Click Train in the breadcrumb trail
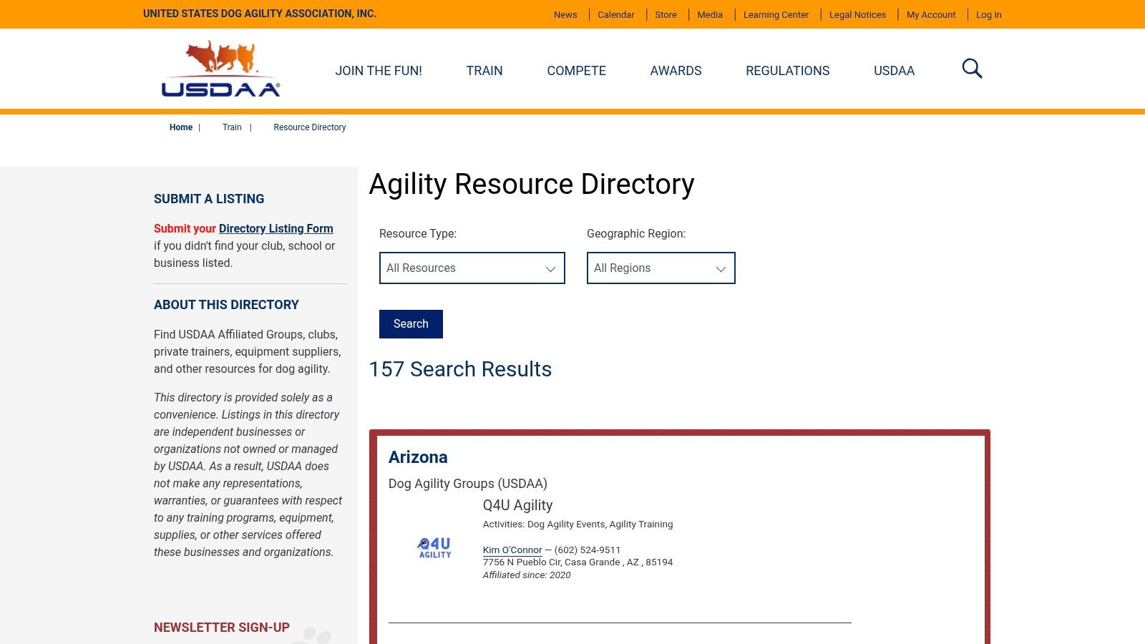1145x644 pixels. tap(232, 127)
